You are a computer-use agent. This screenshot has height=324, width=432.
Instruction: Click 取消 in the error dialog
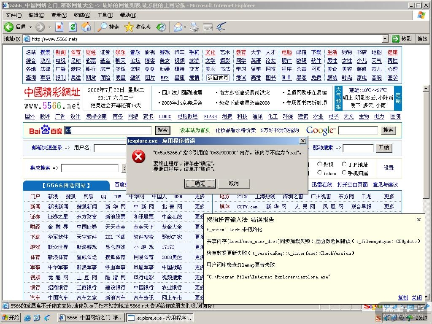point(234,184)
